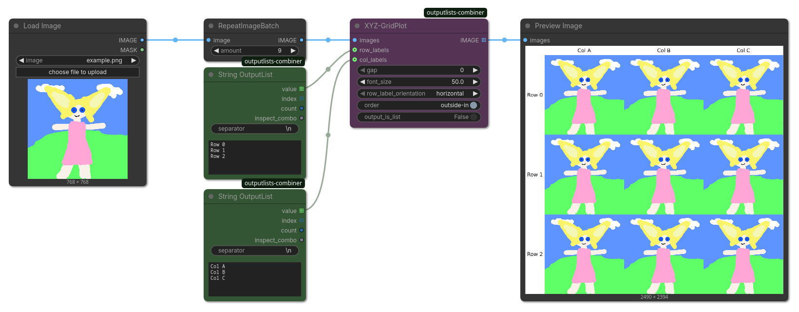Click link midpoint between RepeatImageBatch and XYZ-GridPlot

328,40
